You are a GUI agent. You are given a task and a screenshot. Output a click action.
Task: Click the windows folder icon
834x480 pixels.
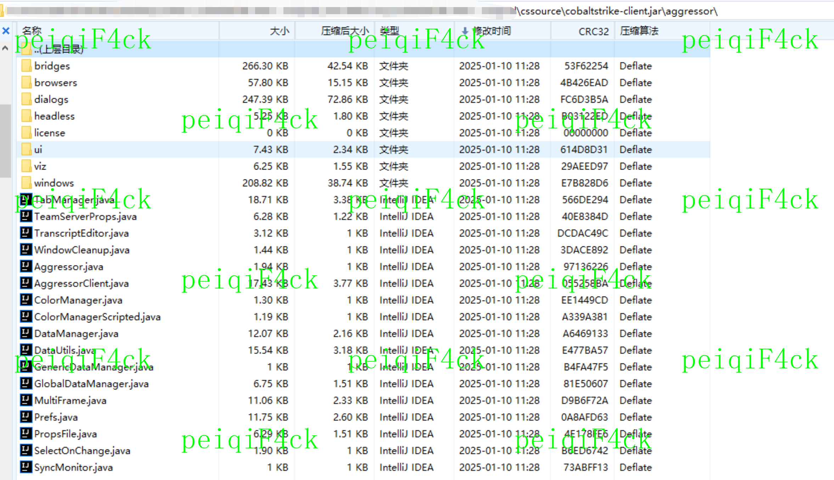point(26,183)
